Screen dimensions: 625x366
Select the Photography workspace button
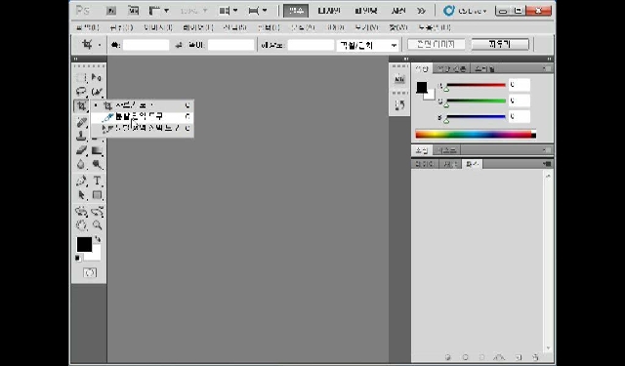398,11
